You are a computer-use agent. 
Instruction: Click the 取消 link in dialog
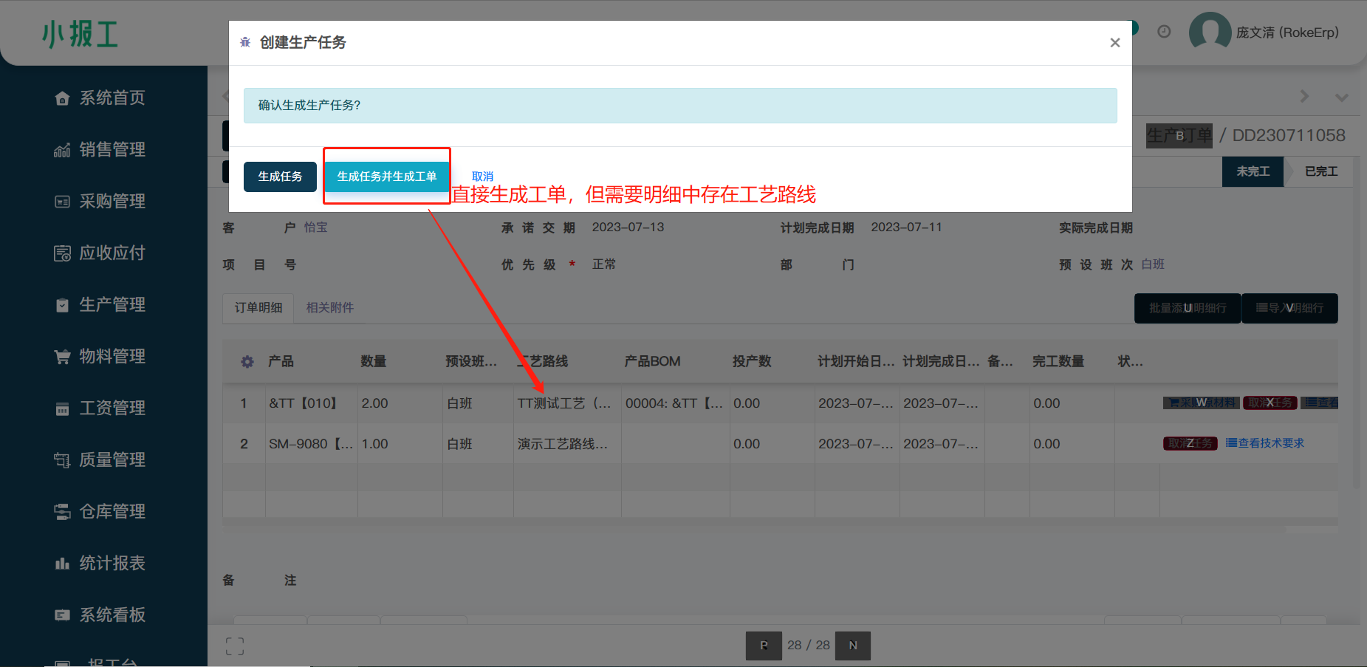(482, 177)
